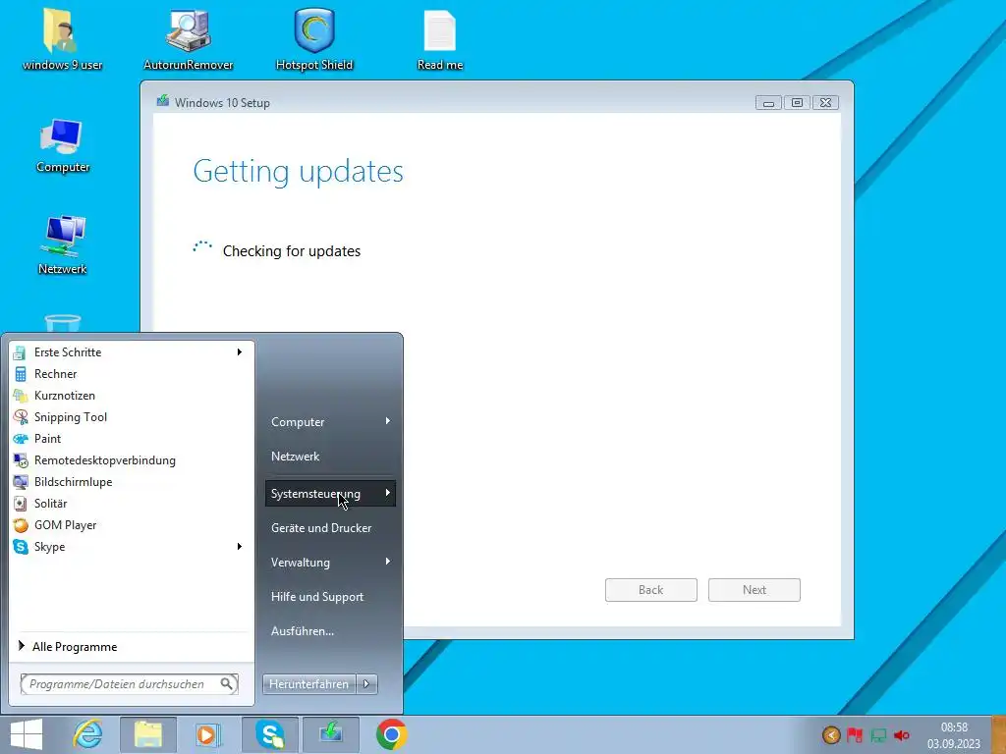Select the Computer desktop icon

click(62, 145)
